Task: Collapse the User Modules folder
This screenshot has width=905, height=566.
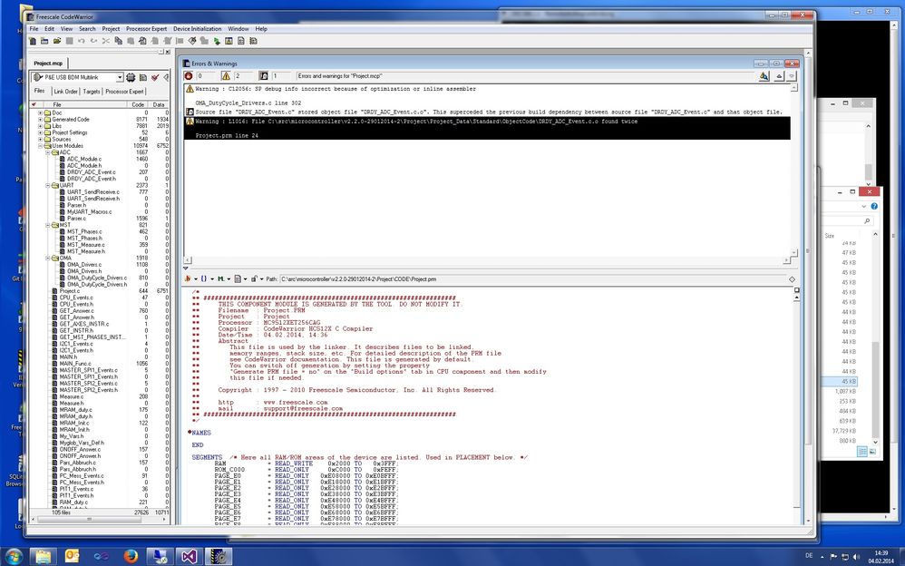Action: [40, 146]
